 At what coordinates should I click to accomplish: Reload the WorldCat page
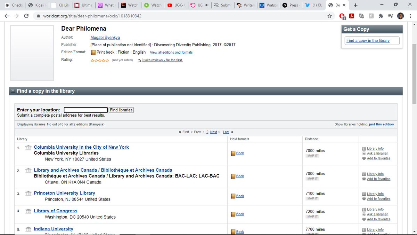[26, 16]
